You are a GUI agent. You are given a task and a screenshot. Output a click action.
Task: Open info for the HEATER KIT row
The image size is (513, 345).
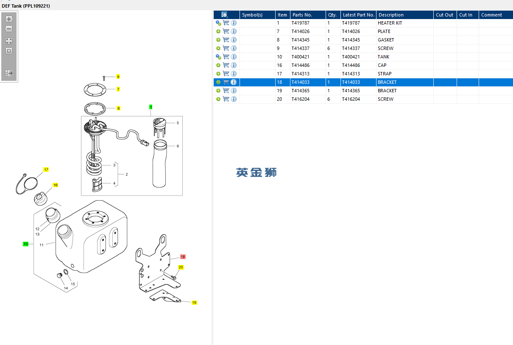234,23
